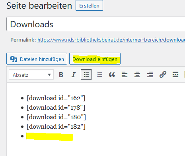The width and height of the screenshot is (185, 156).
Task: Toggle italic formatting in editor toolbar
Action: pos(74,75)
